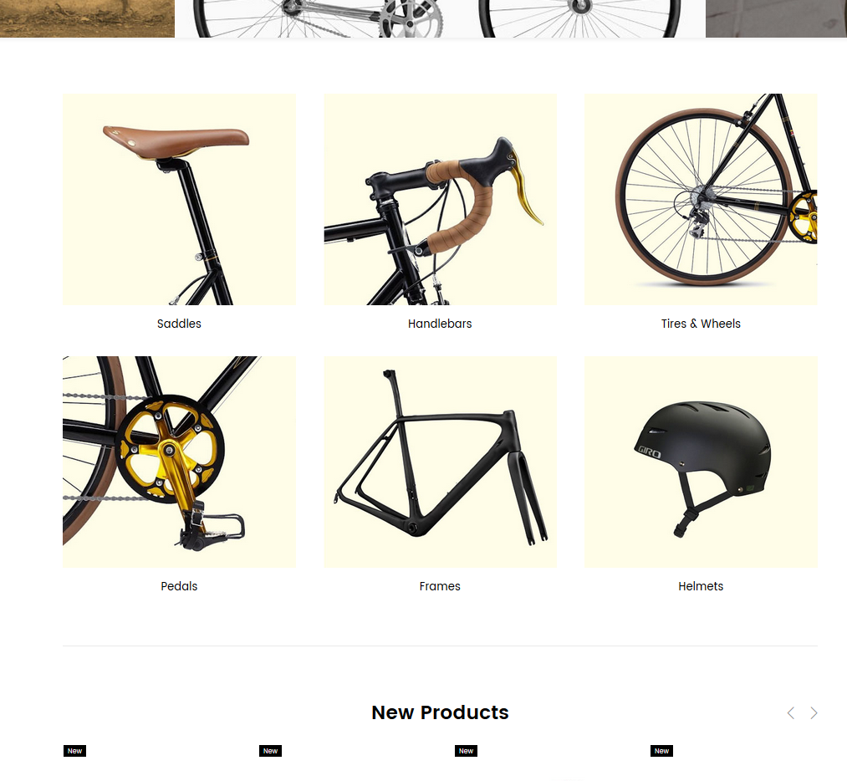847x781 pixels.
Task: Open the Tires & Wheels category image
Action: (x=702, y=199)
